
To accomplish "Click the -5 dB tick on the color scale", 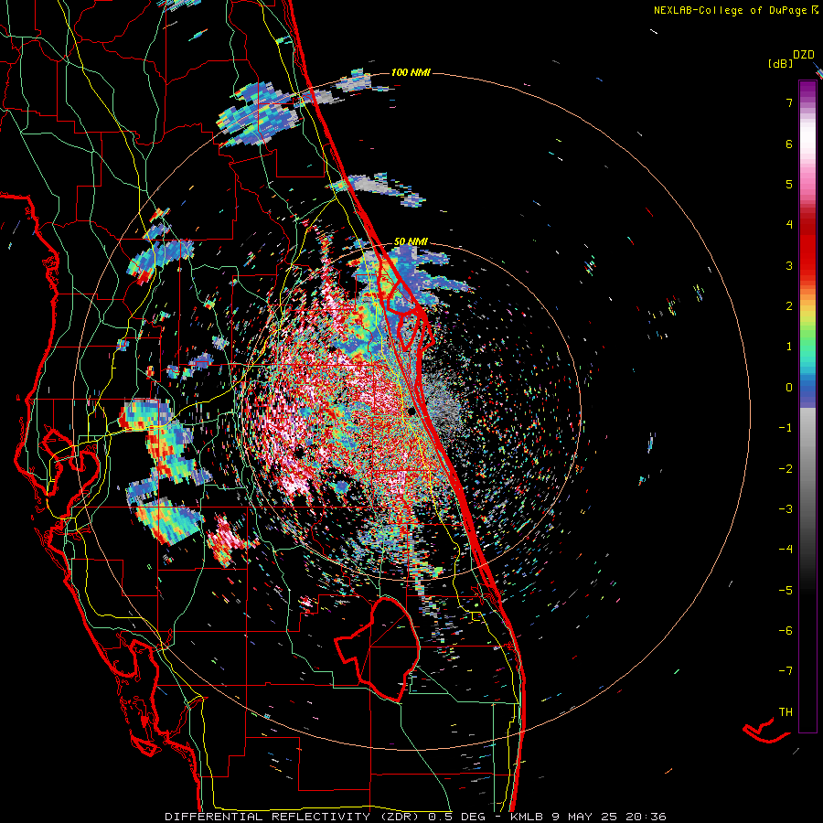I will tap(786, 591).
